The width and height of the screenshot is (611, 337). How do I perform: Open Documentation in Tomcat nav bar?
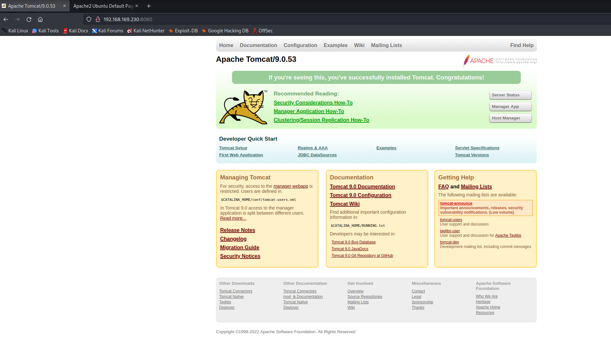pos(258,45)
